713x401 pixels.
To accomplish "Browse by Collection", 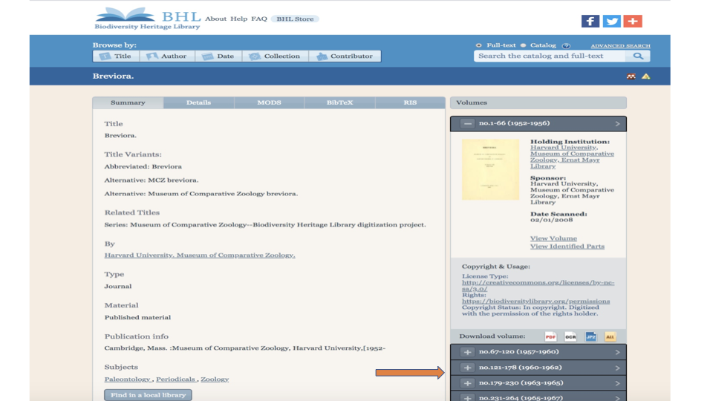I will (276, 56).
